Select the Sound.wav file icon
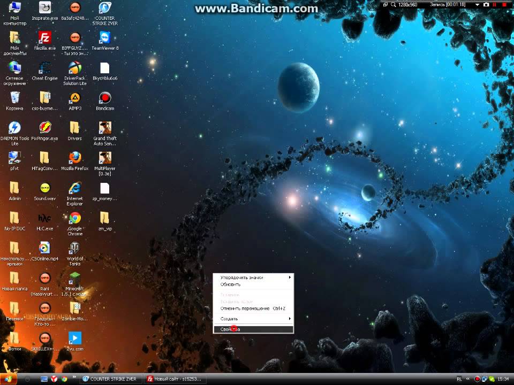 click(44, 191)
